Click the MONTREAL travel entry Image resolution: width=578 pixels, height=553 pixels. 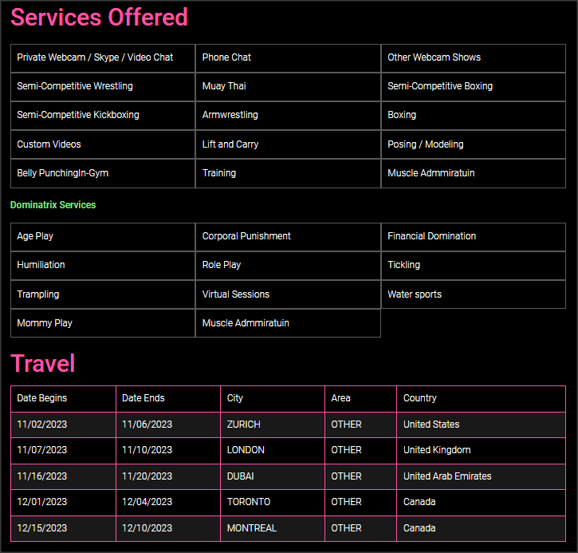pos(252,528)
